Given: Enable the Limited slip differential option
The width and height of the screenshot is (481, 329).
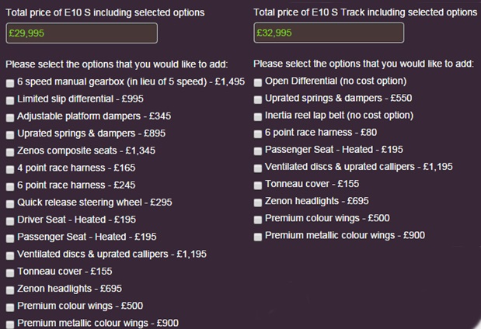Looking at the screenshot, I should pyautogui.click(x=9, y=99).
